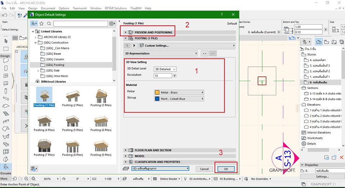Image resolution: width=345 pixels, height=188 pixels.
Task: Open the Document menu
Action: 48,8
